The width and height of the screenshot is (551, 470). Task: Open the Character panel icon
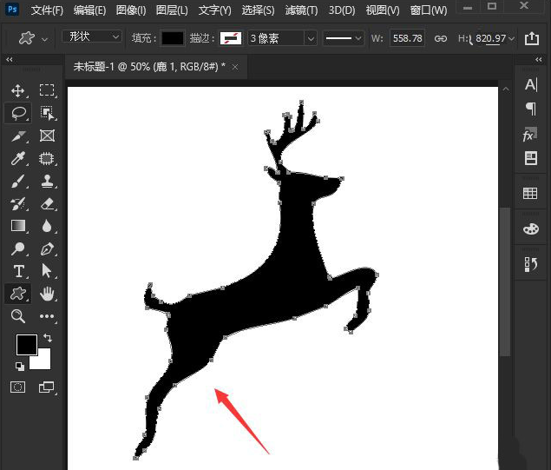531,85
